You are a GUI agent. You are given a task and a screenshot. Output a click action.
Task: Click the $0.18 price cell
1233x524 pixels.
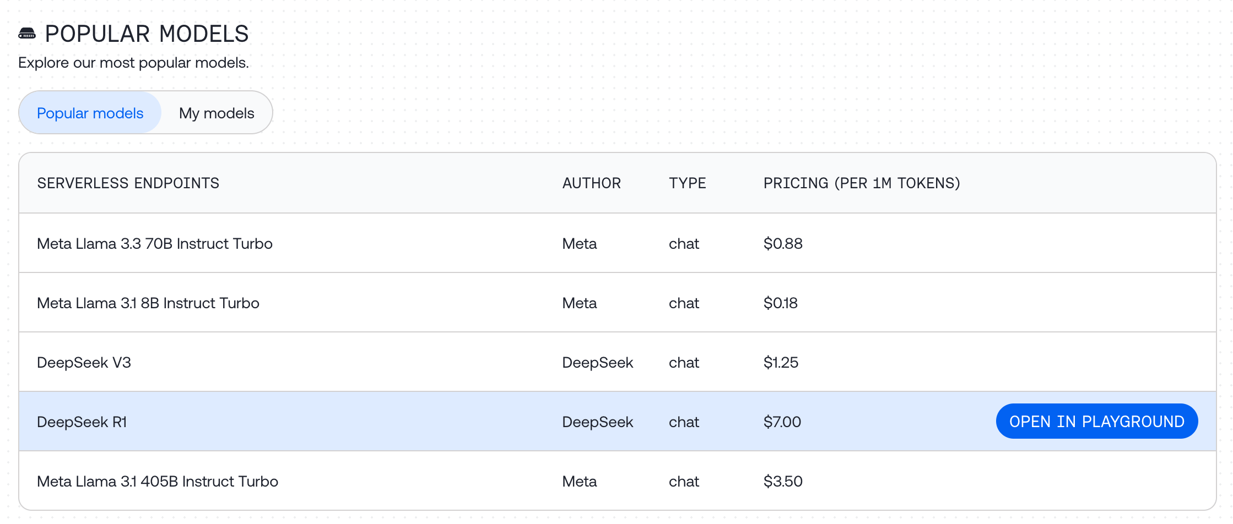781,303
